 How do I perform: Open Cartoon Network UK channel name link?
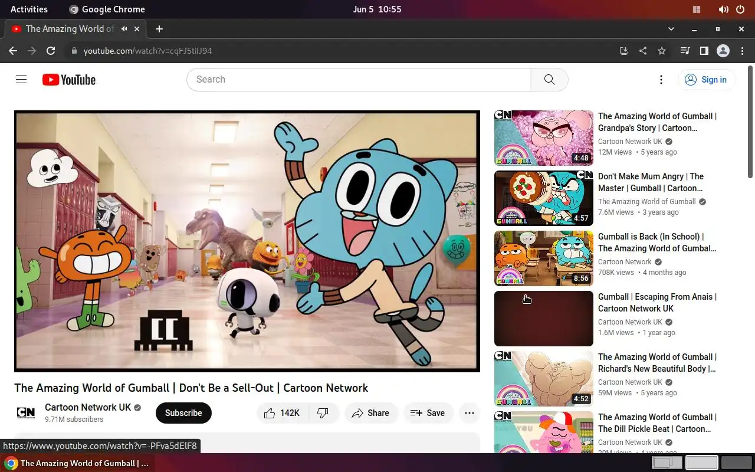tap(88, 407)
